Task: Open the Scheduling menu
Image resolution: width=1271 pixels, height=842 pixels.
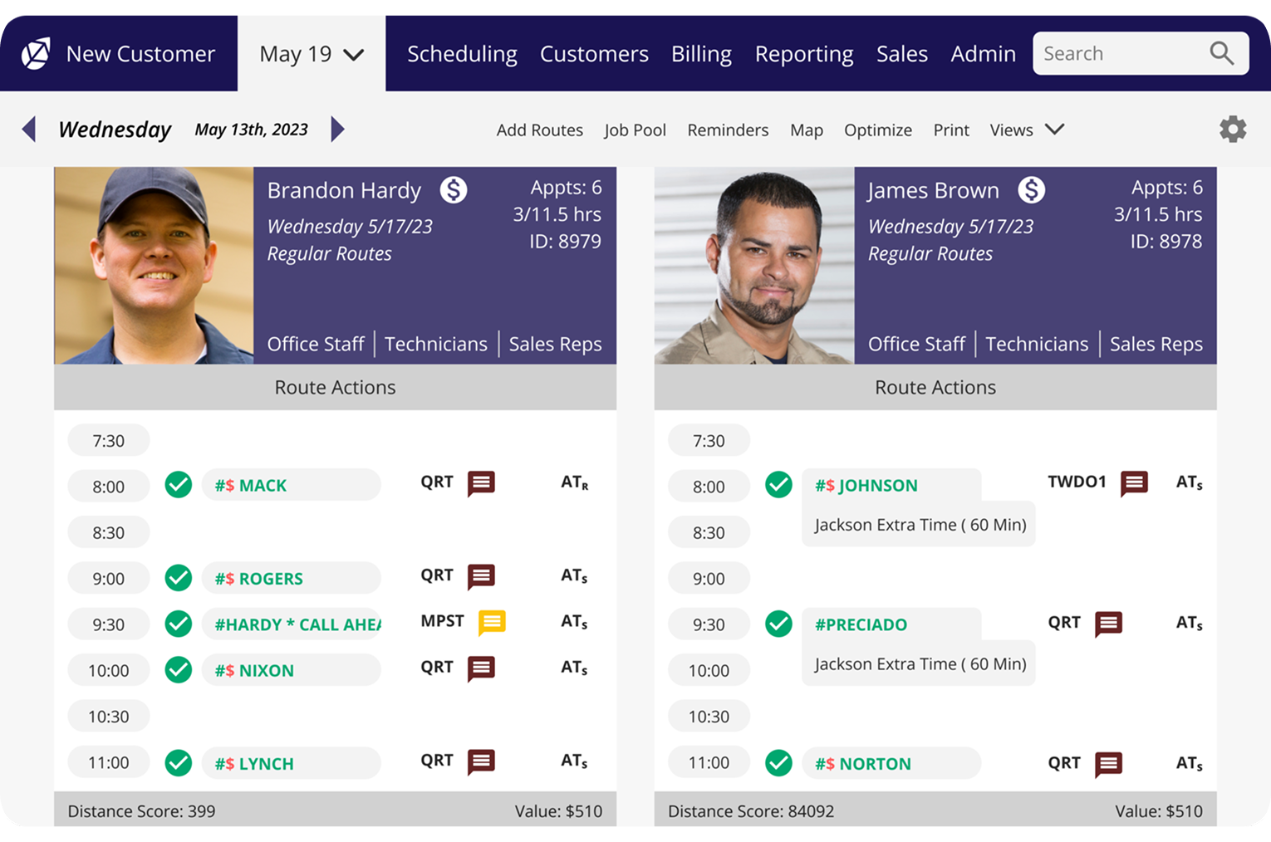Action: [462, 54]
